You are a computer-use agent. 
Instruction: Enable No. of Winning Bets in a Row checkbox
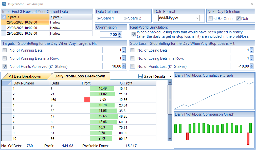click(5, 58)
